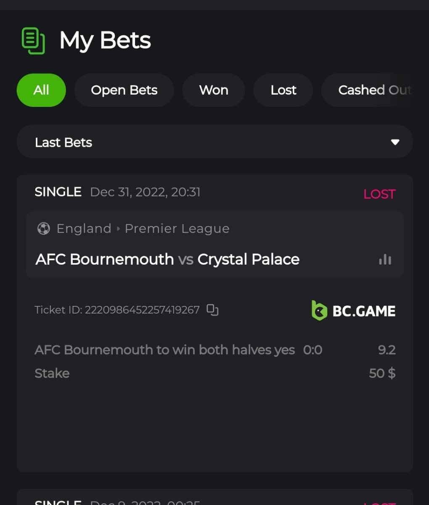Viewport: 429px width, 505px height.
Task: Show only Won bets
Action: click(214, 90)
